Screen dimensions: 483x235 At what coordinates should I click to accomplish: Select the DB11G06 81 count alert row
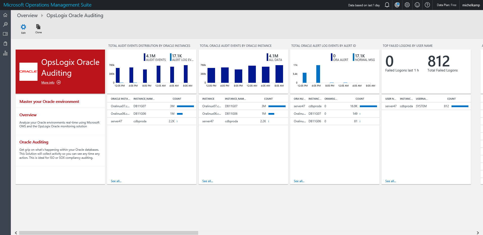pyautogui.click(x=335, y=121)
